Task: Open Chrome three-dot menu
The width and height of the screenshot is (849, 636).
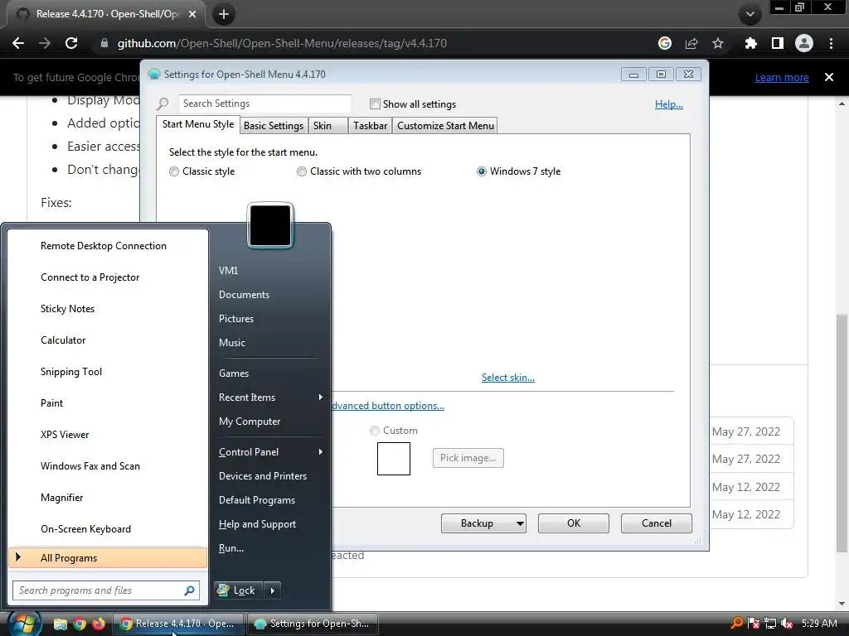Action: 831,43
